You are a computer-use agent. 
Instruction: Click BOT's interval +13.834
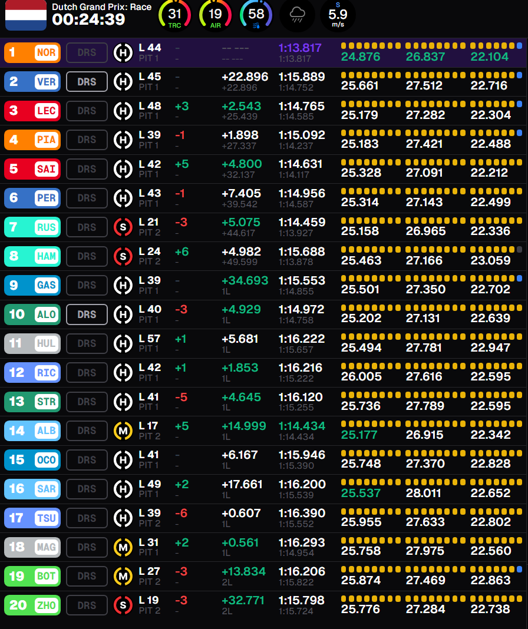pyautogui.click(x=244, y=571)
